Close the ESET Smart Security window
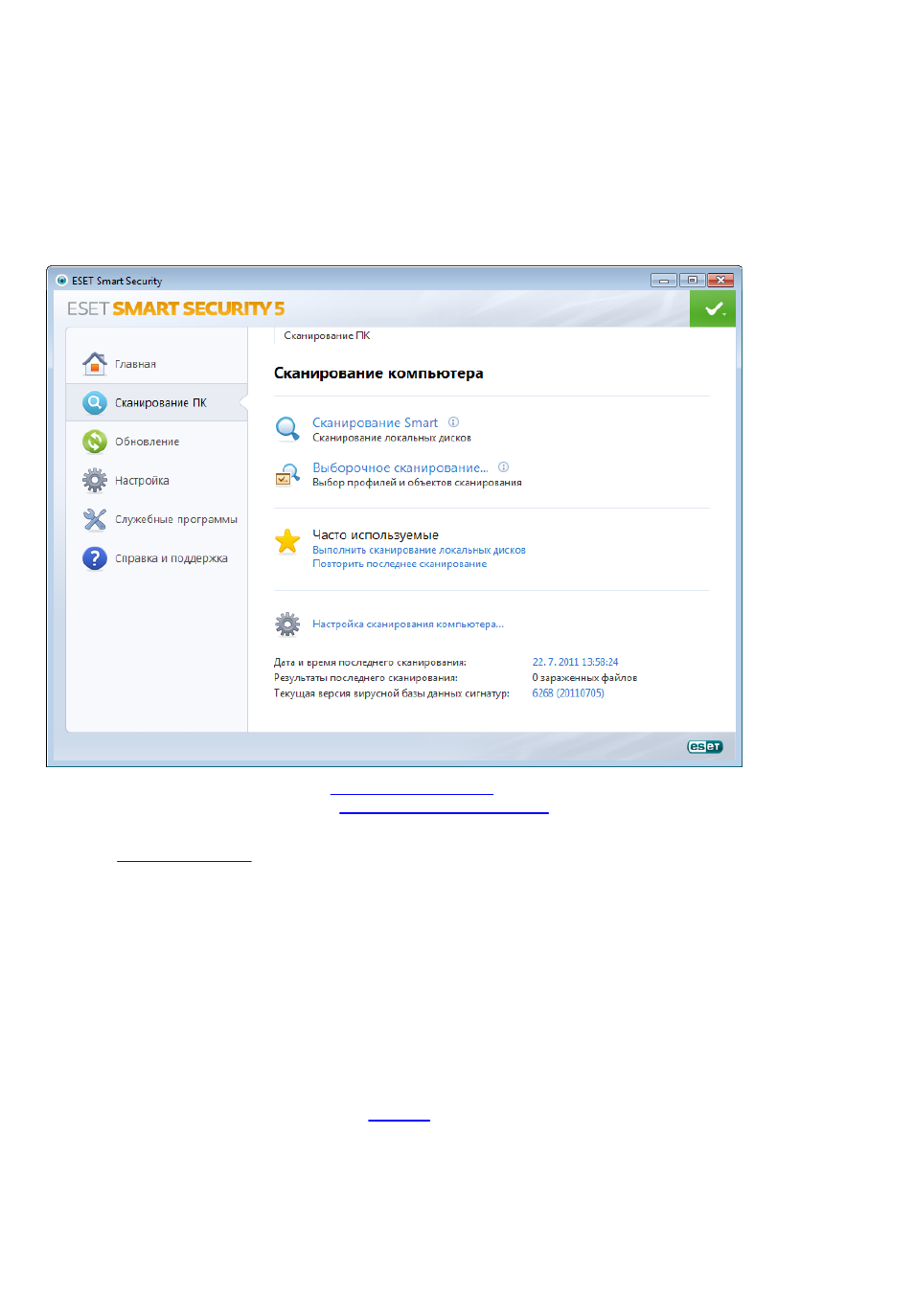The width and height of the screenshot is (914, 1293). coord(720,281)
